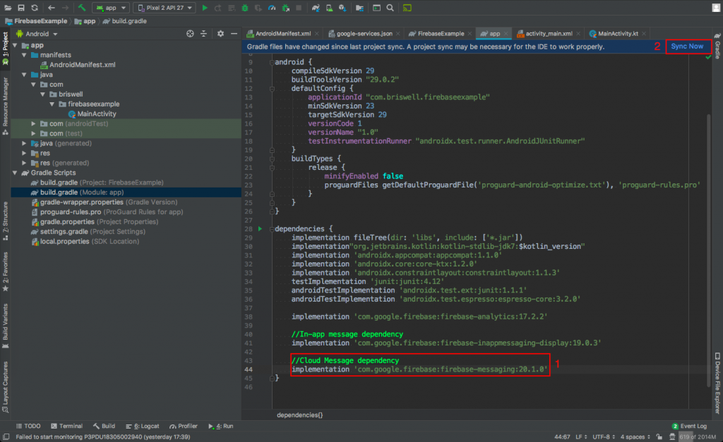This screenshot has width=723, height=442.
Task: Click the green Run app button
Action: coord(205,8)
